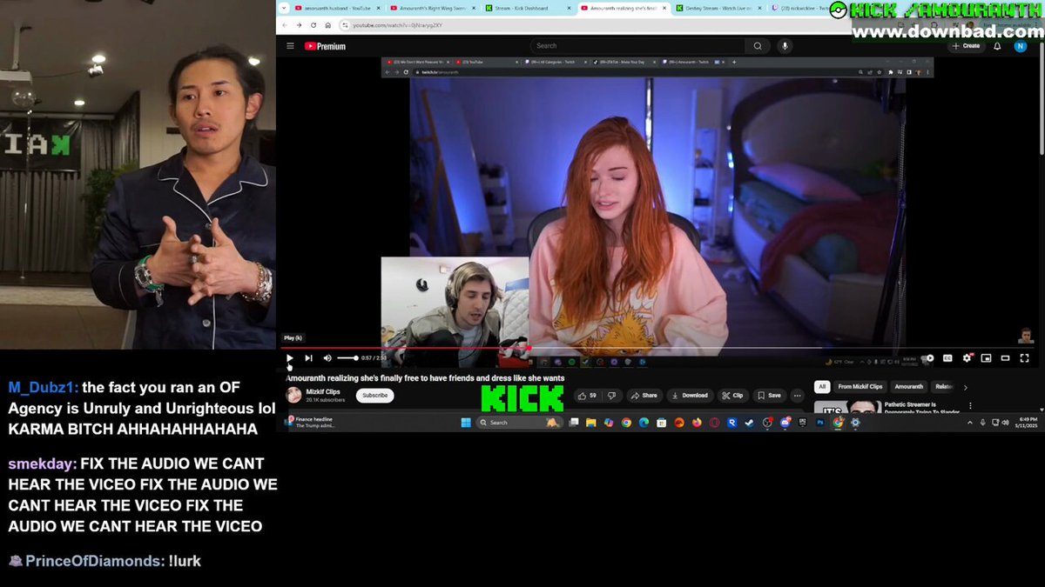Toggle closed captions on the video

click(947, 357)
